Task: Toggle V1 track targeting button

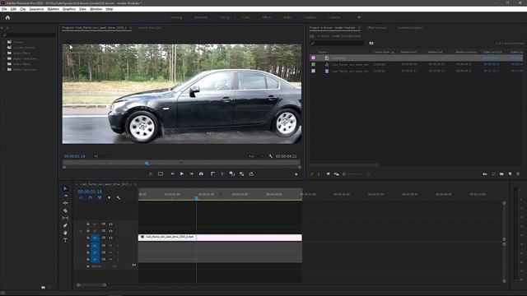Action: coord(96,238)
